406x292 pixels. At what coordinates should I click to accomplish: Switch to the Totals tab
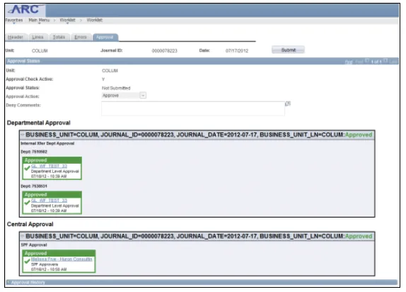(x=59, y=37)
